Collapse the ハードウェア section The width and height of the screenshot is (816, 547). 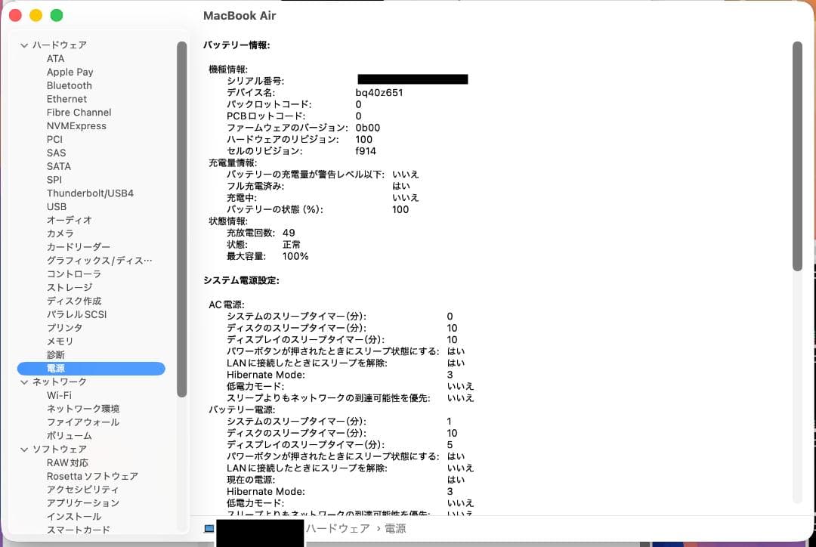25,45
